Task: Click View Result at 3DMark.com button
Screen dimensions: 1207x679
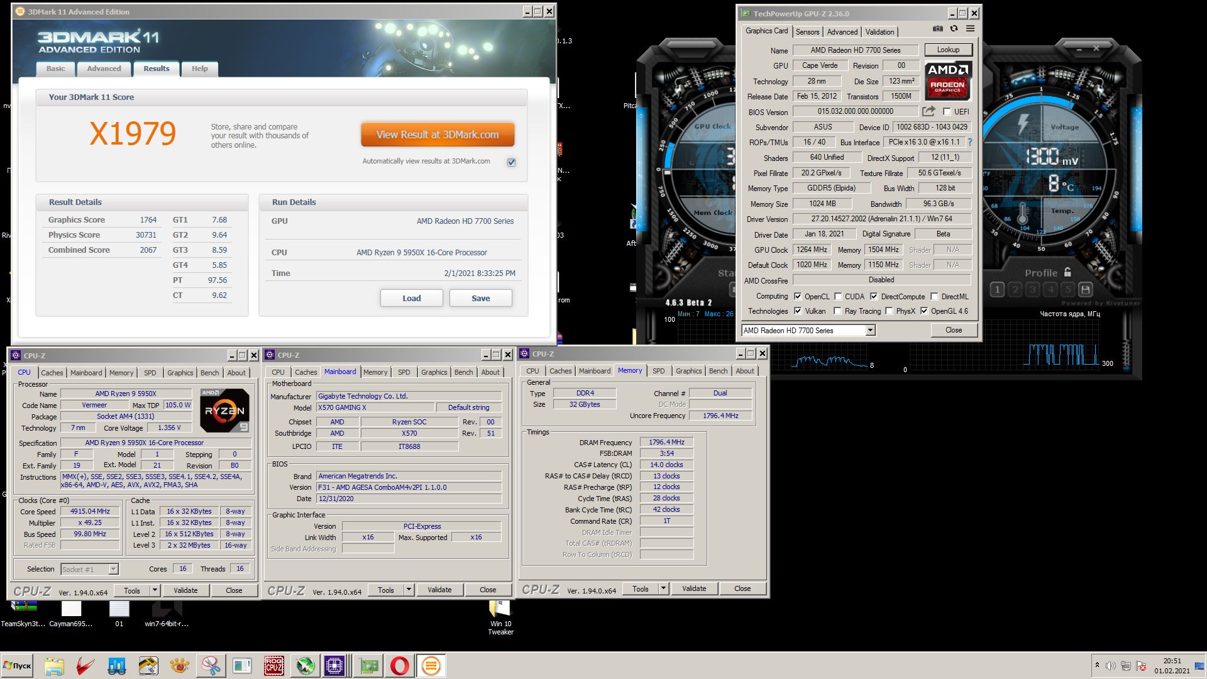Action: [438, 135]
